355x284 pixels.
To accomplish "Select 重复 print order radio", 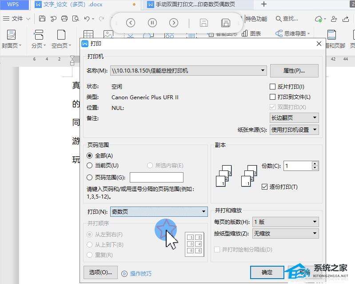I will point(90,255).
